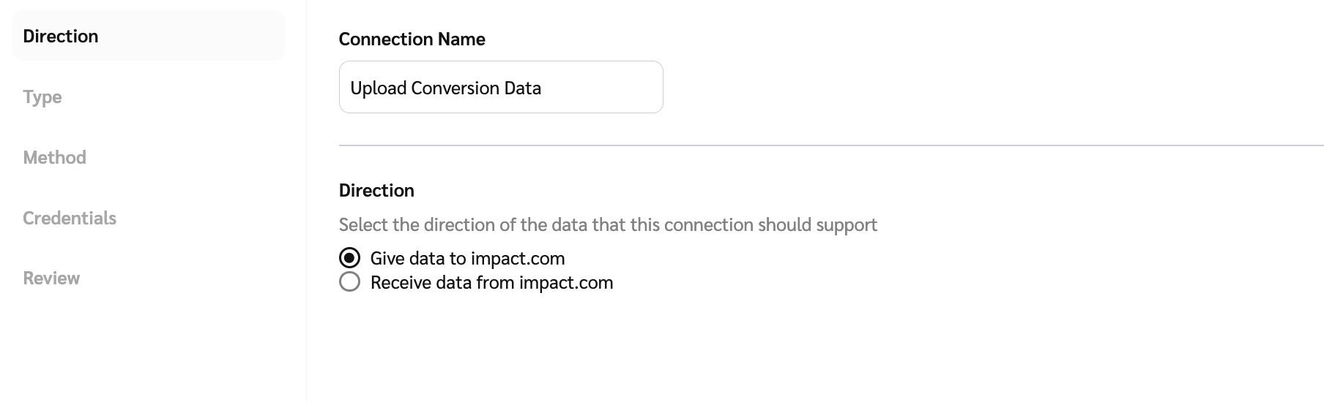Go to the Type step
This screenshot has height=402, width=1324.
click(x=42, y=97)
